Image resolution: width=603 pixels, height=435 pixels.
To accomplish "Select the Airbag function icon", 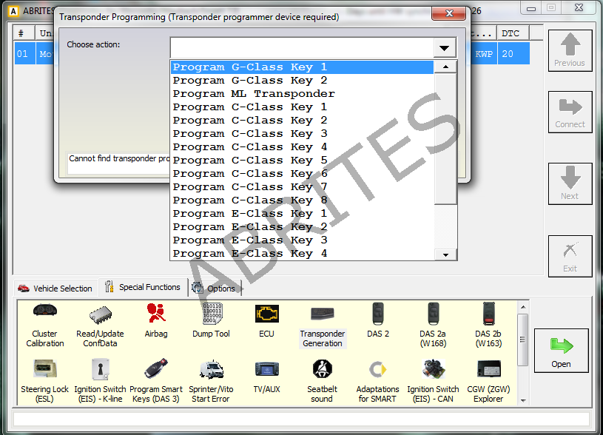I will (x=156, y=321).
